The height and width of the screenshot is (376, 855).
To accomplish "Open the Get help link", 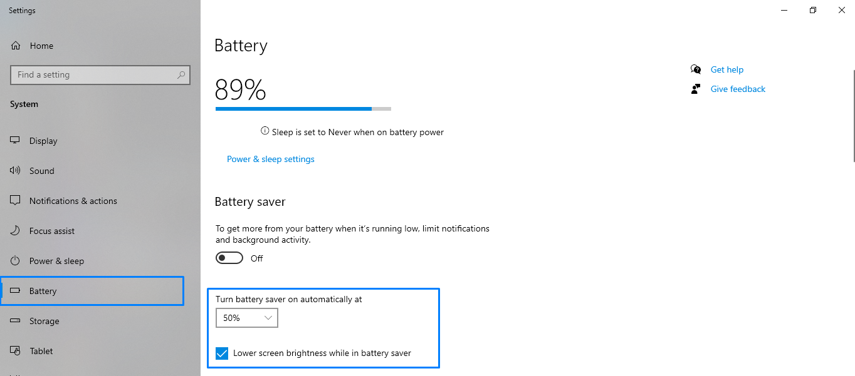I will tap(726, 69).
